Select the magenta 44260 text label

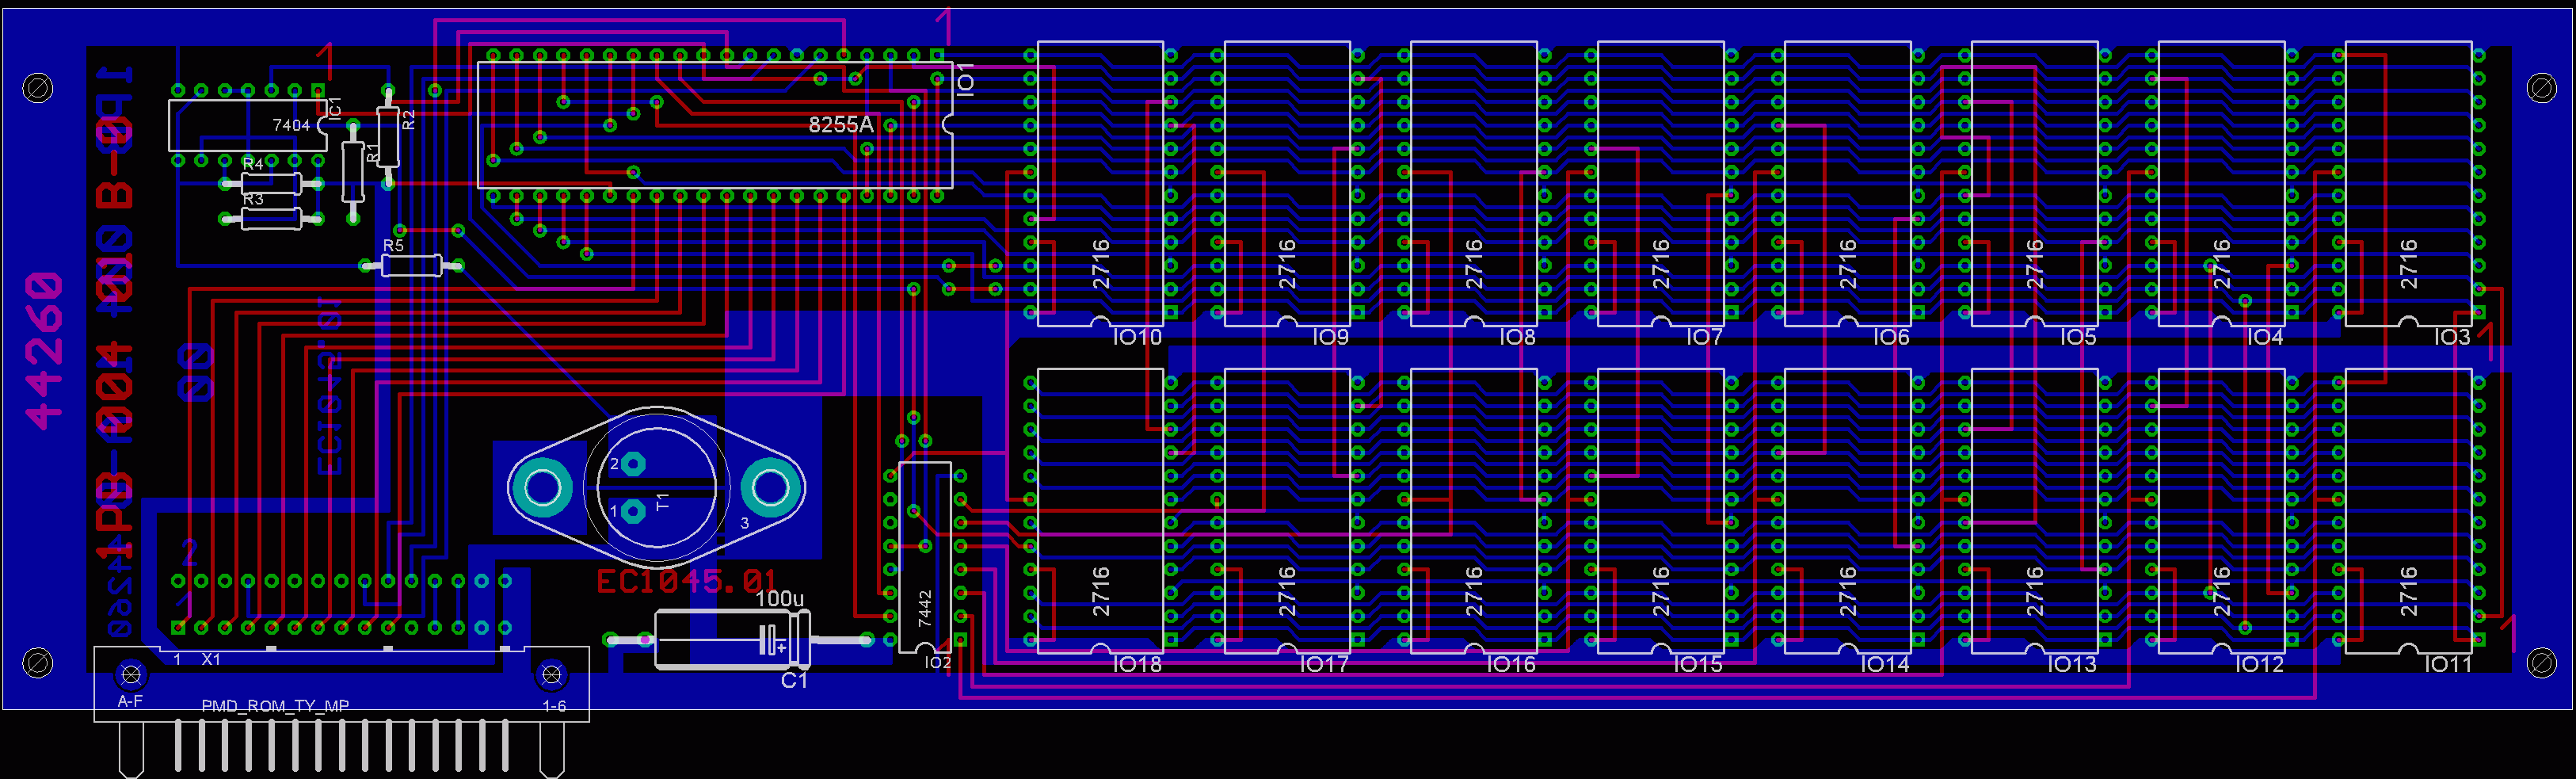(x=45, y=351)
